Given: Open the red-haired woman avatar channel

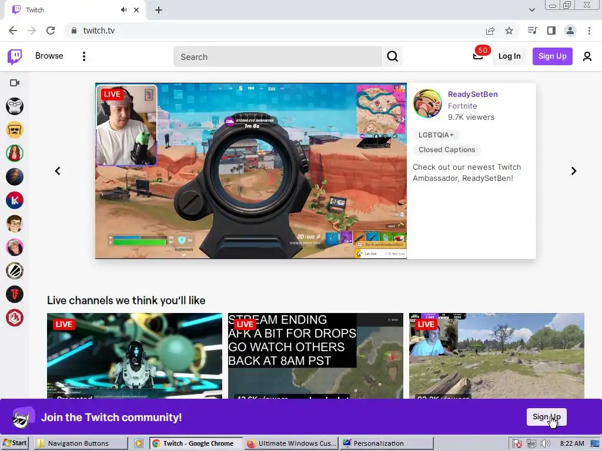Looking at the screenshot, I should [15, 153].
